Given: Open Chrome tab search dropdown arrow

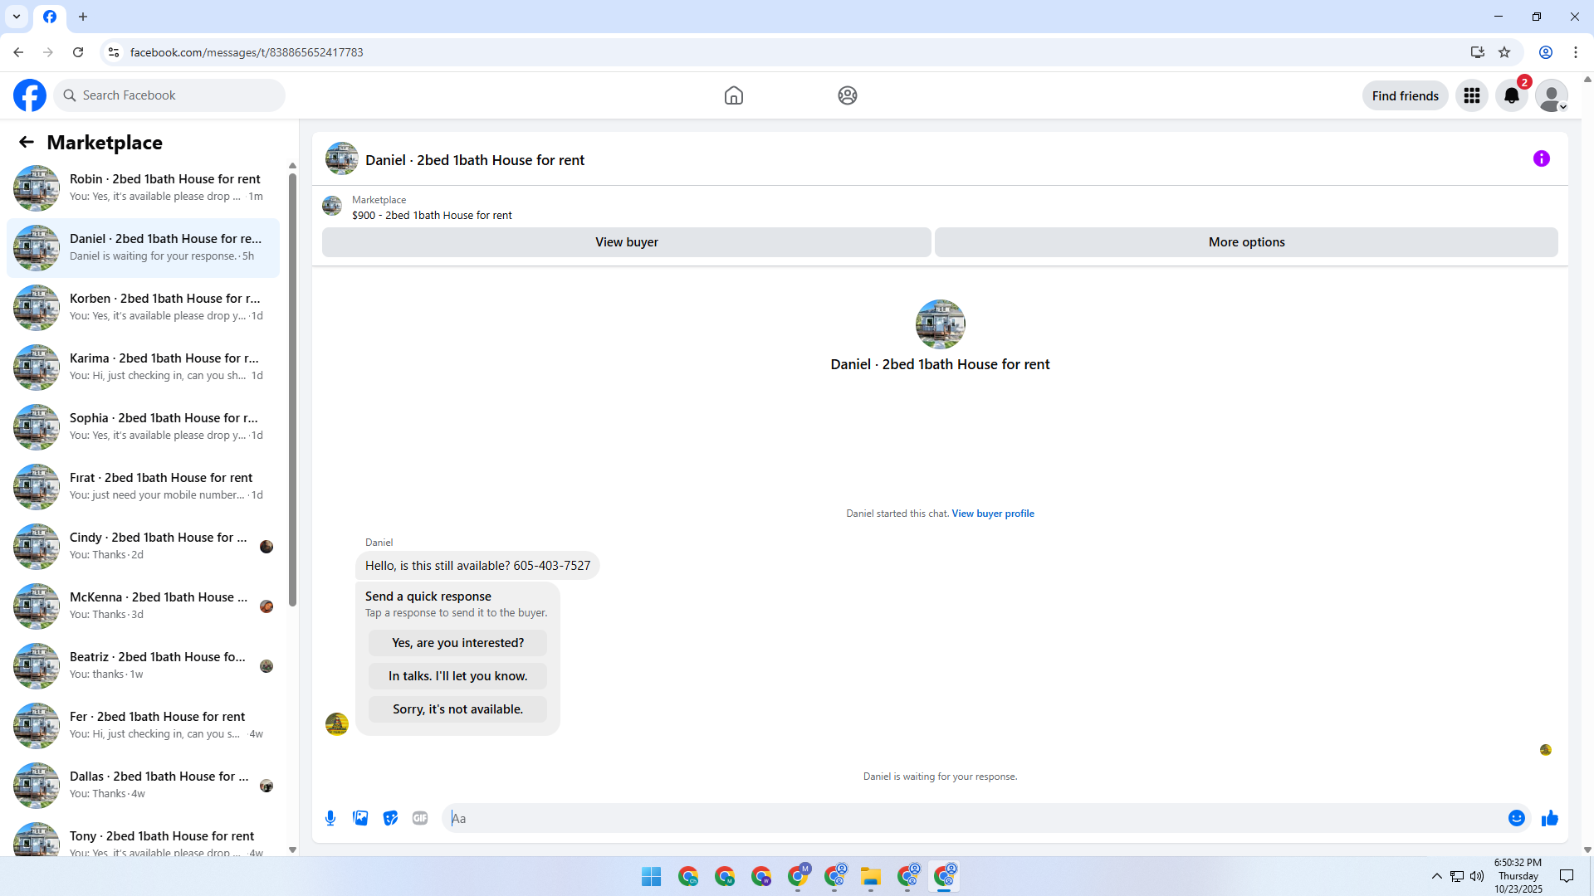Looking at the screenshot, I should [17, 17].
